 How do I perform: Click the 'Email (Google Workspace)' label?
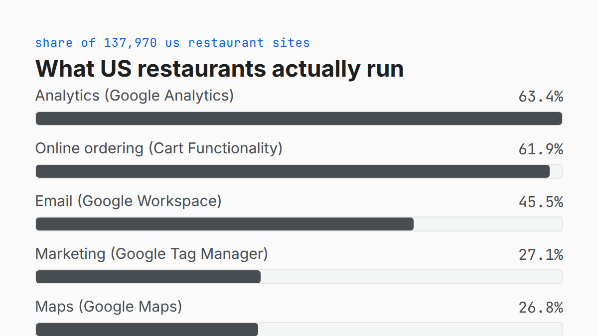(129, 201)
